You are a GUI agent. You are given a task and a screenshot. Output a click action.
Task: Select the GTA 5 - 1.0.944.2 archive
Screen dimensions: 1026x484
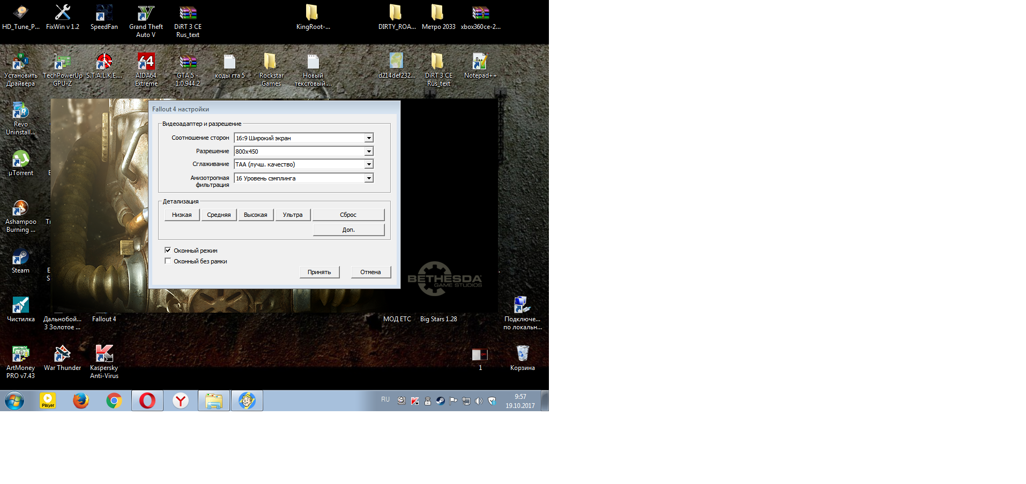point(188,70)
